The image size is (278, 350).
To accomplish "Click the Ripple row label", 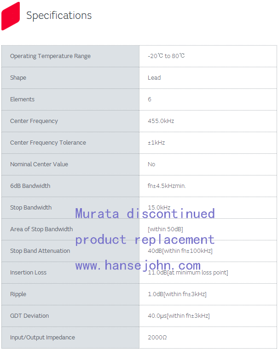I will (x=18, y=294).
